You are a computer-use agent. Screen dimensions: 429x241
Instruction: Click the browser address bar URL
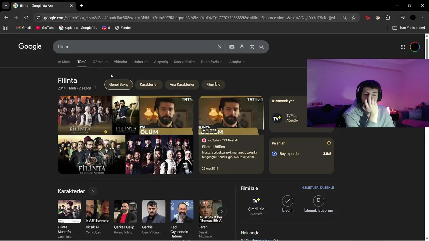tap(191, 18)
